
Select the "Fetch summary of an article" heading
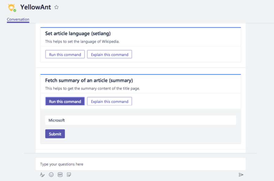coord(89,80)
